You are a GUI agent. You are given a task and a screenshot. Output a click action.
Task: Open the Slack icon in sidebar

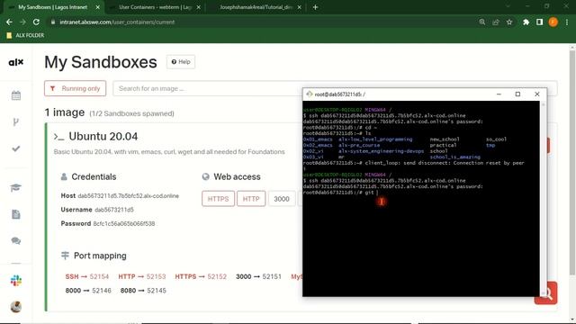[16, 281]
